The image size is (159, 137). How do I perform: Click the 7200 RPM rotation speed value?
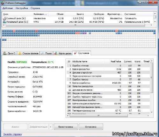pos(38,102)
